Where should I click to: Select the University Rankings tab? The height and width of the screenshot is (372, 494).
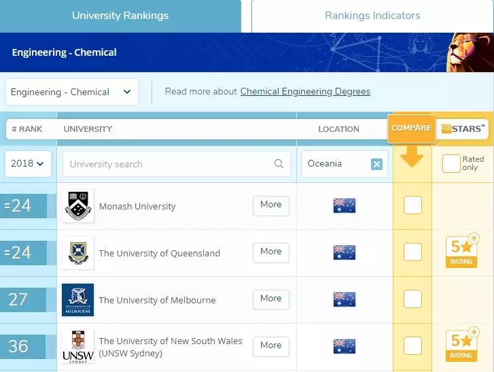[120, 16]
